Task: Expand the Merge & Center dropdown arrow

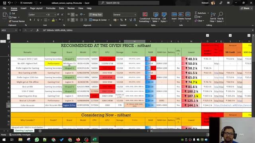Action: [109, 20]
